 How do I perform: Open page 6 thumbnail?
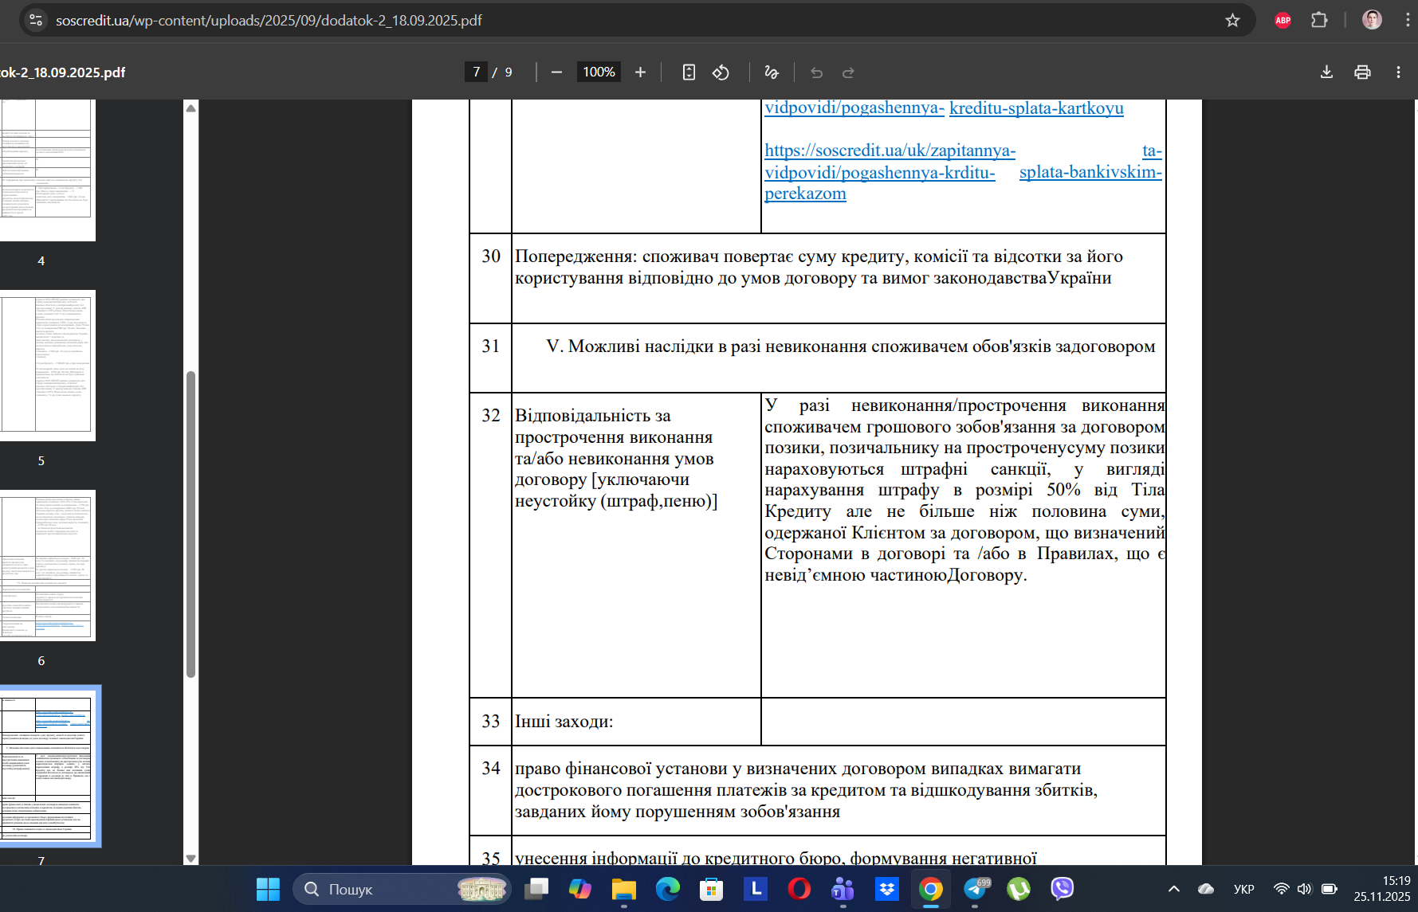pos(46,566)
